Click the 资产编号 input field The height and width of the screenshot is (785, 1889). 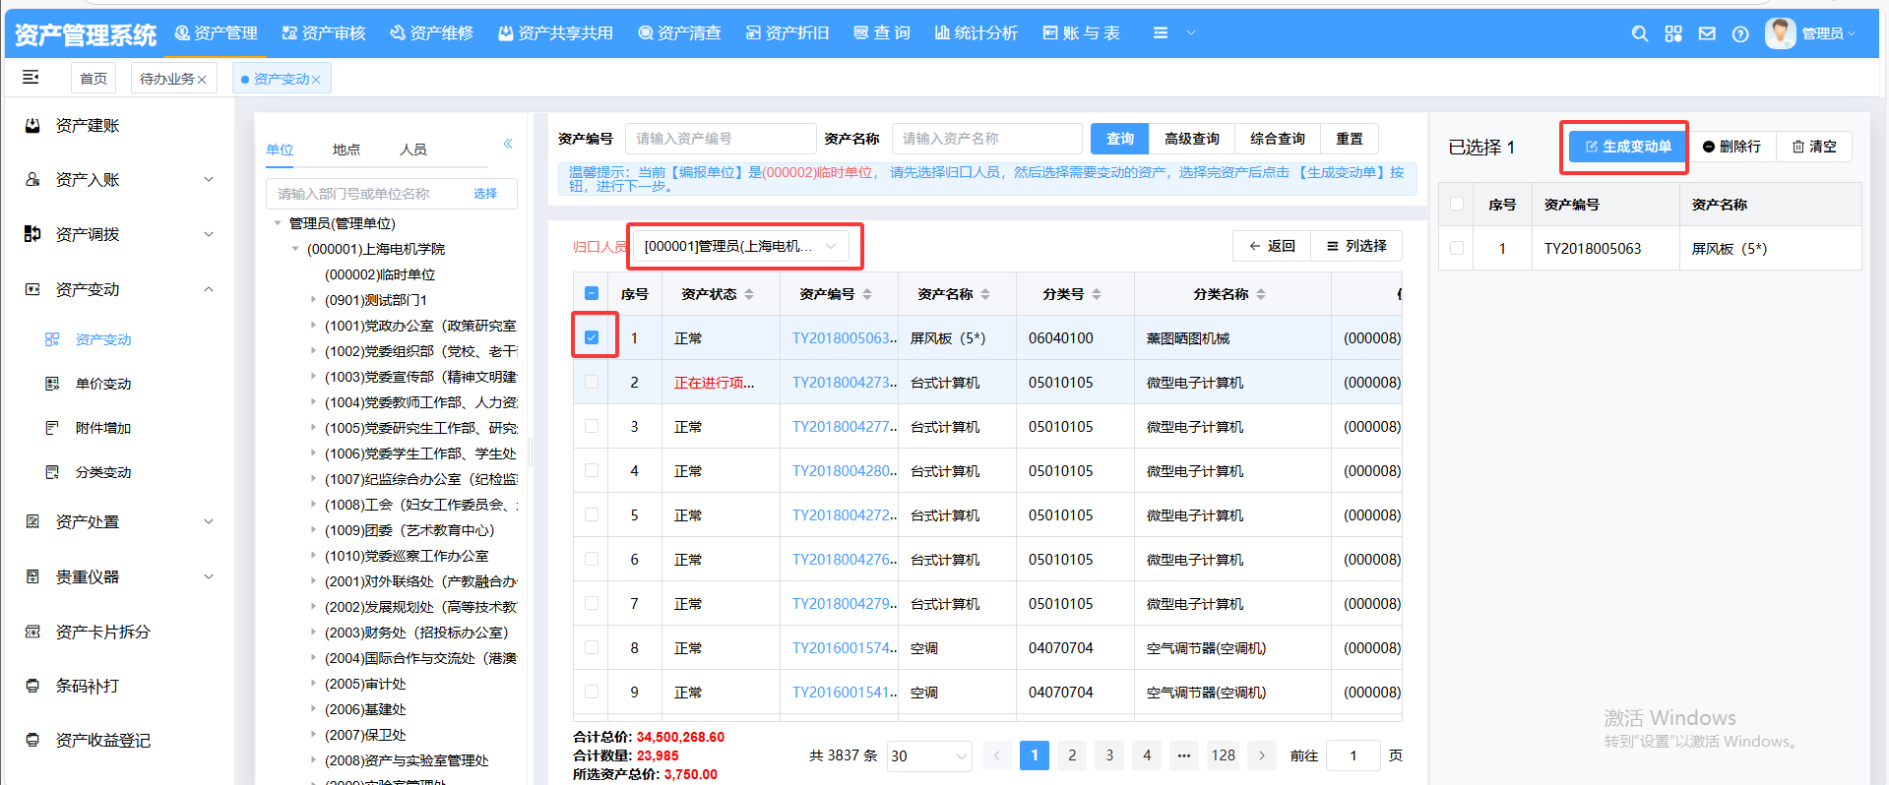coord(721,139)
